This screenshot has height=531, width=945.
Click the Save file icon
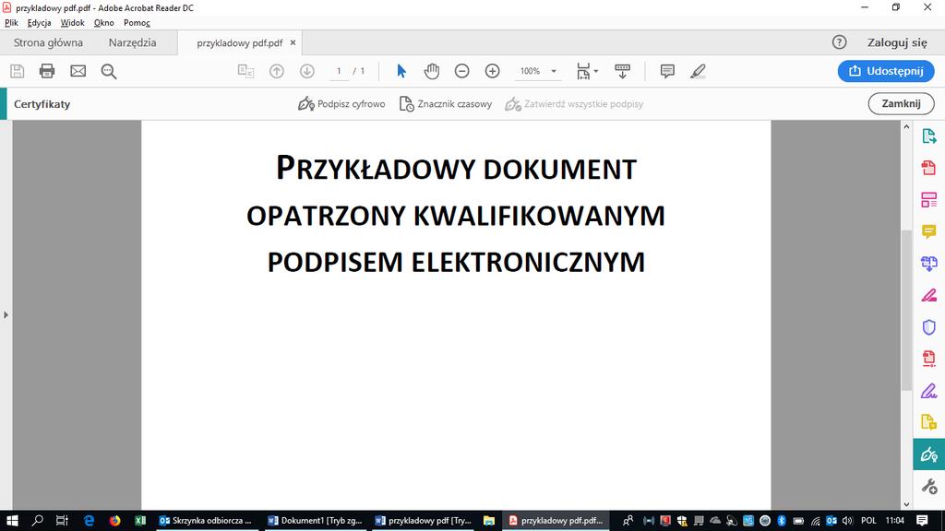18,71
